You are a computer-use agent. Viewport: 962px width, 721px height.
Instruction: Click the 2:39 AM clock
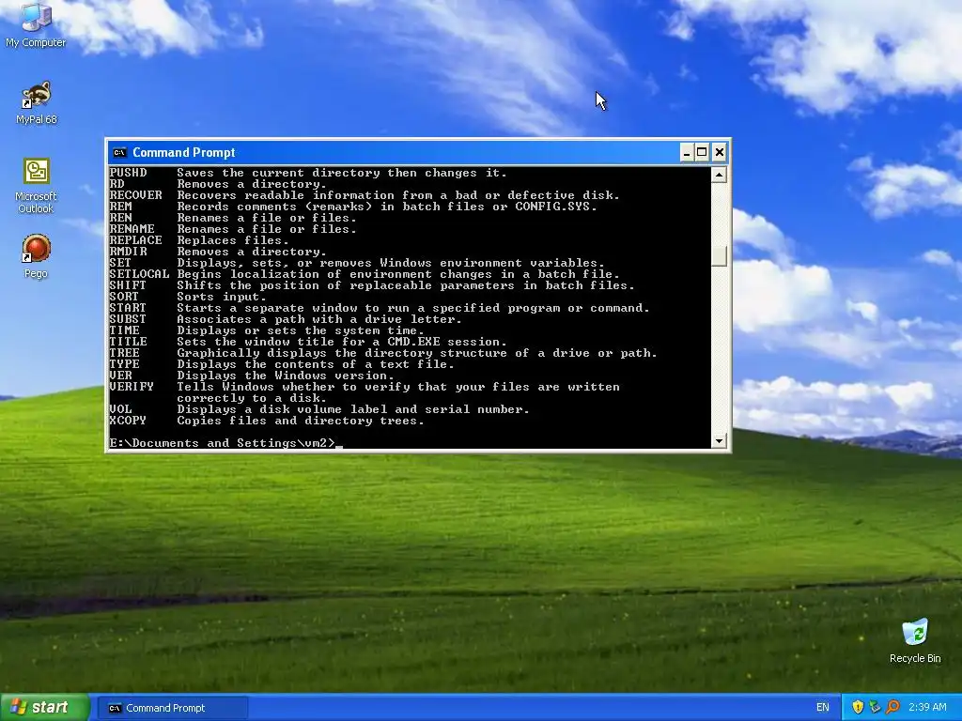coord(927,707)
